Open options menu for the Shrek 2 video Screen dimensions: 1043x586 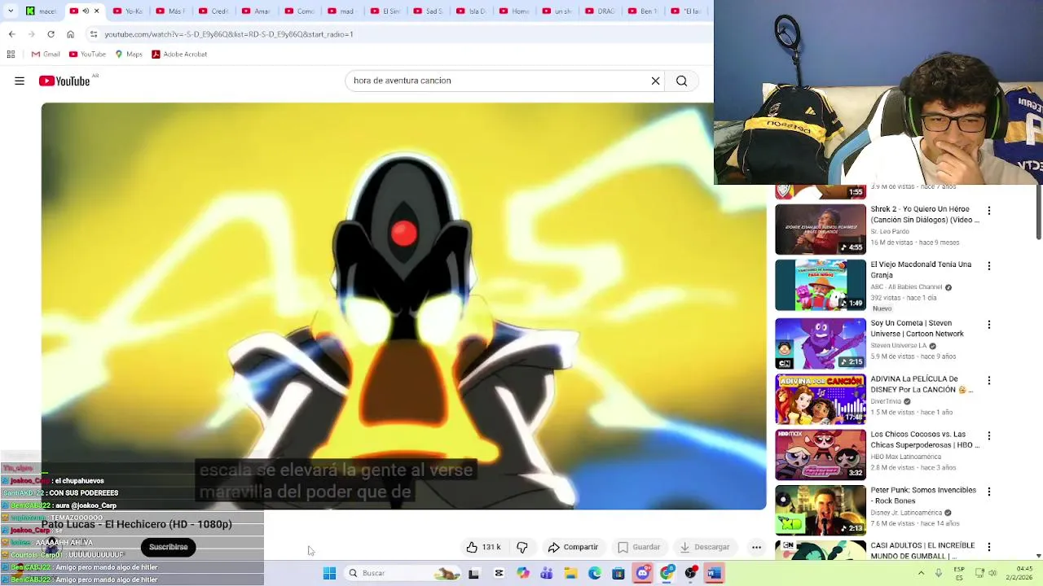click(989, 211)
